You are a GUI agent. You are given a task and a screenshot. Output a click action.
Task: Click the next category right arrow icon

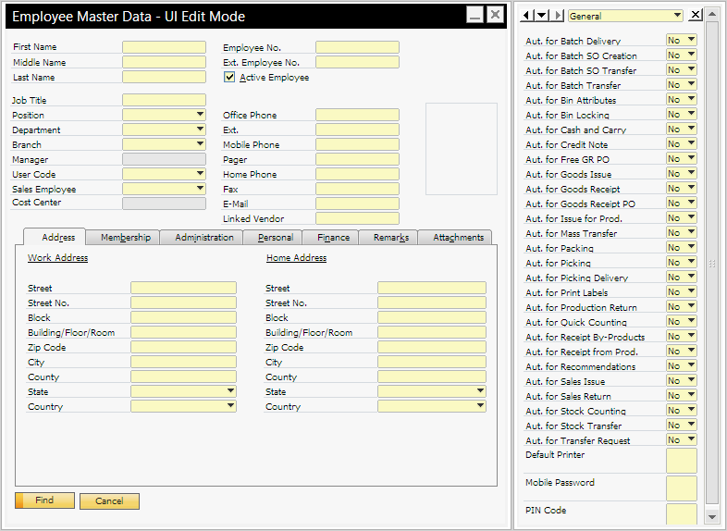pos(556,15)
